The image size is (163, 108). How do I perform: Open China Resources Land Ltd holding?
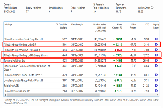(17, 91)
